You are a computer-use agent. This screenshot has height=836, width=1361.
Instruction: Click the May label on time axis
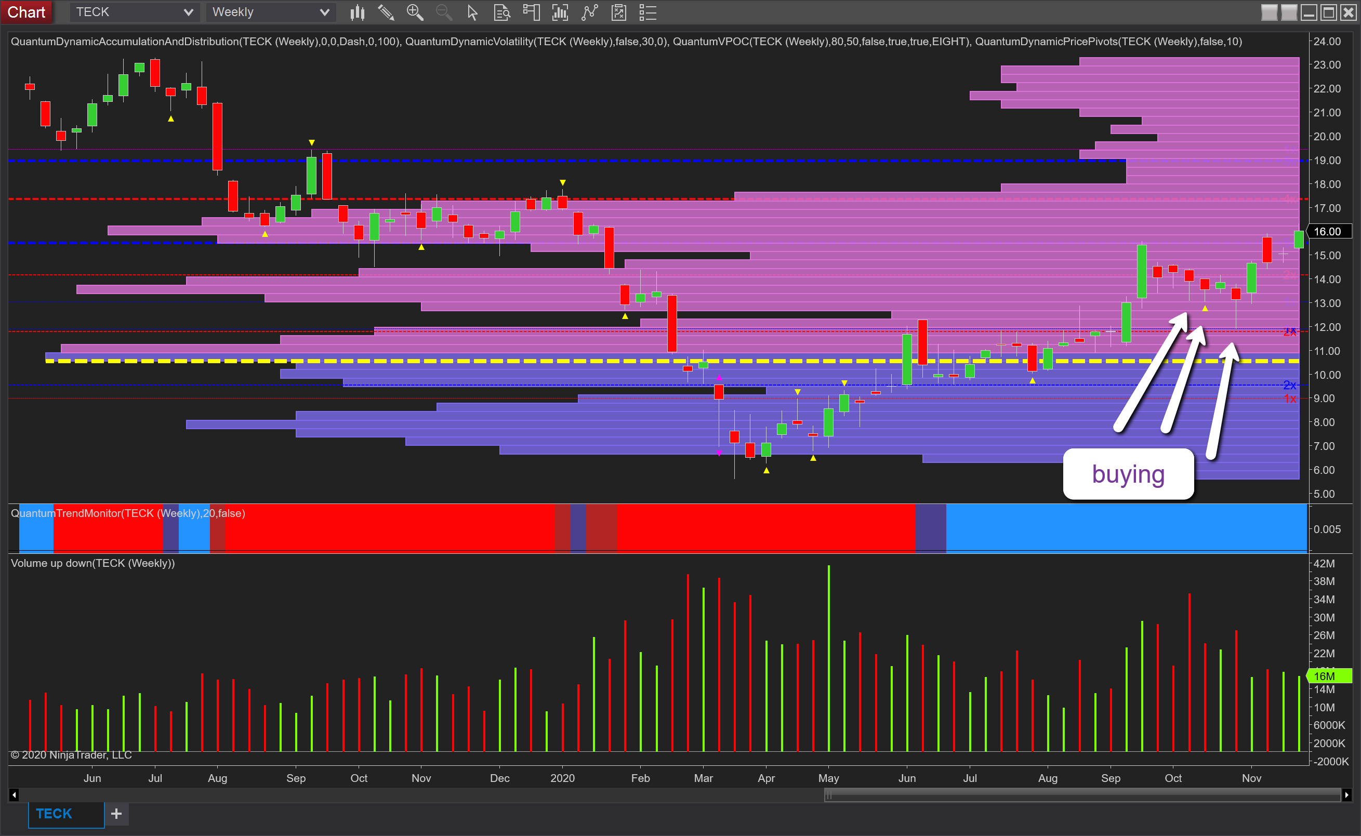(x=828, y=778)
